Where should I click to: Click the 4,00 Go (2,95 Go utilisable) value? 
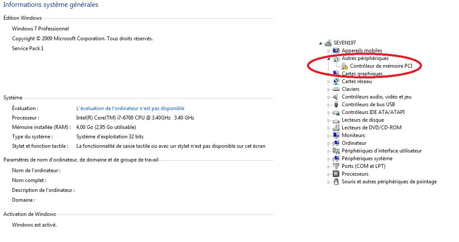click(106, 127)
